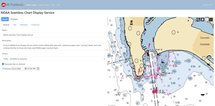The image size is (215, 106).
Task: Click inside the Description text area
Action: (x=54, y=47)
